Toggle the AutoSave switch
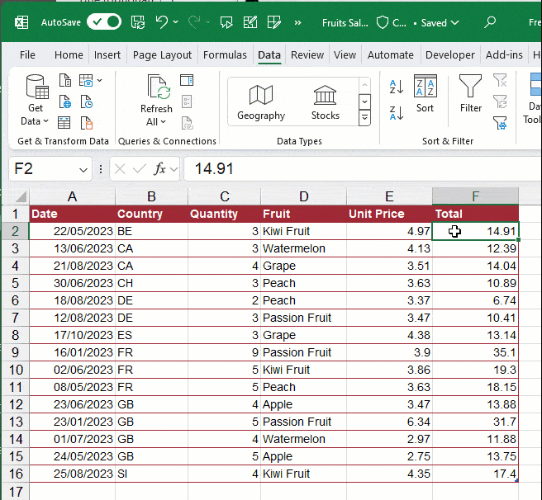542x500 pixels. click(104, 22)
